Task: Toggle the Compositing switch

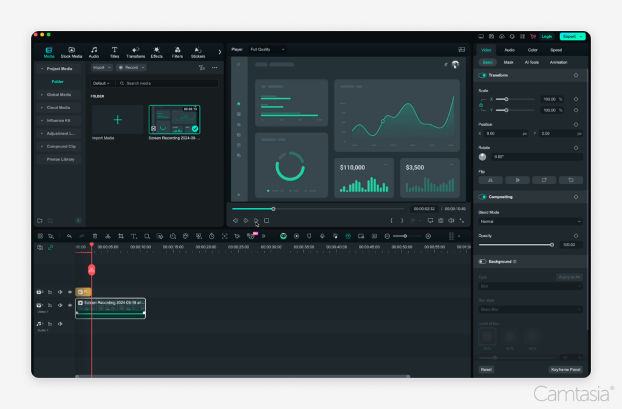Action: 482,197
